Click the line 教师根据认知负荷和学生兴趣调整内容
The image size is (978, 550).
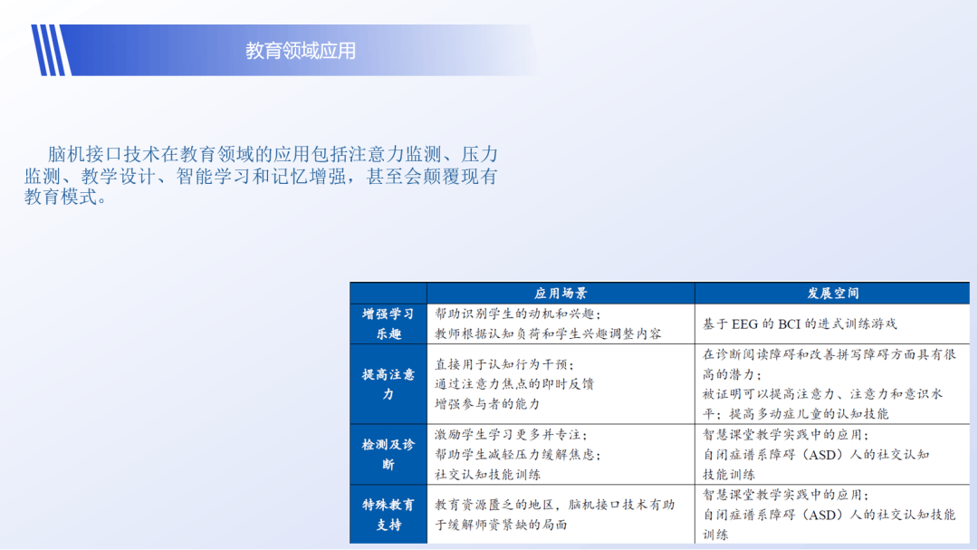[548, 334]
